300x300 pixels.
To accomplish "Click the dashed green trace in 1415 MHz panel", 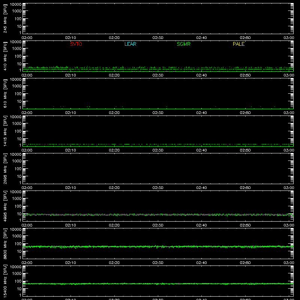I will click(158, 144).
